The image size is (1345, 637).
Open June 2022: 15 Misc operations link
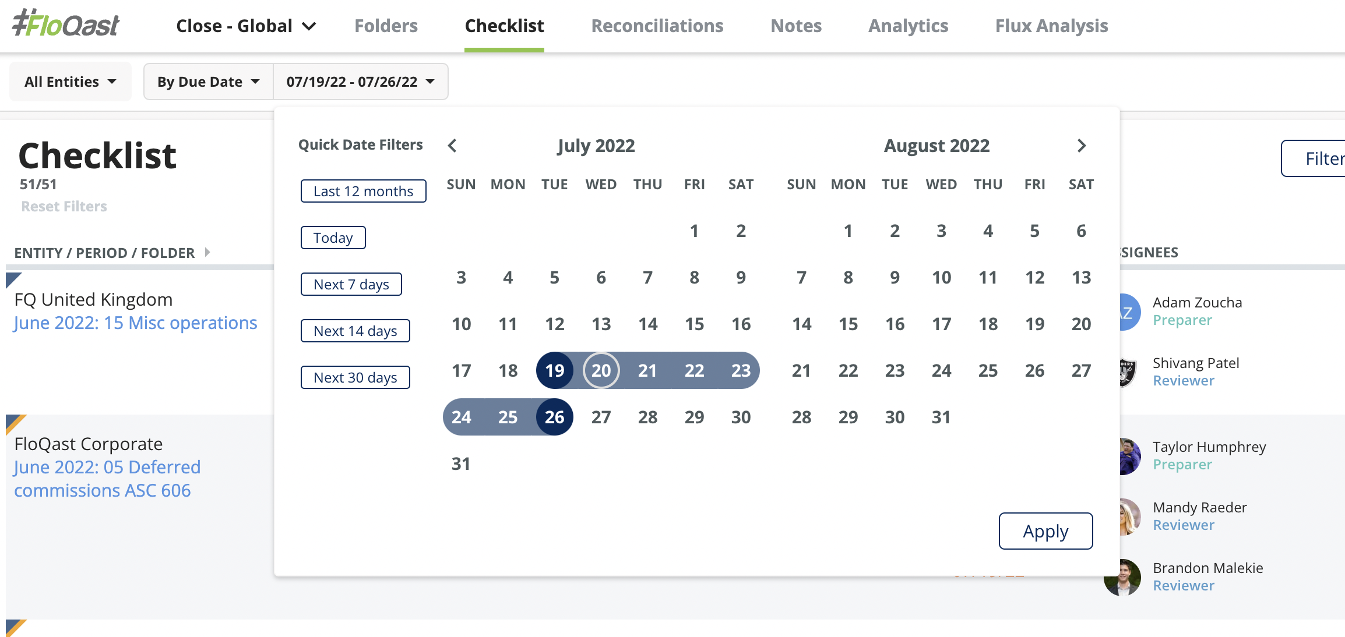136,323
